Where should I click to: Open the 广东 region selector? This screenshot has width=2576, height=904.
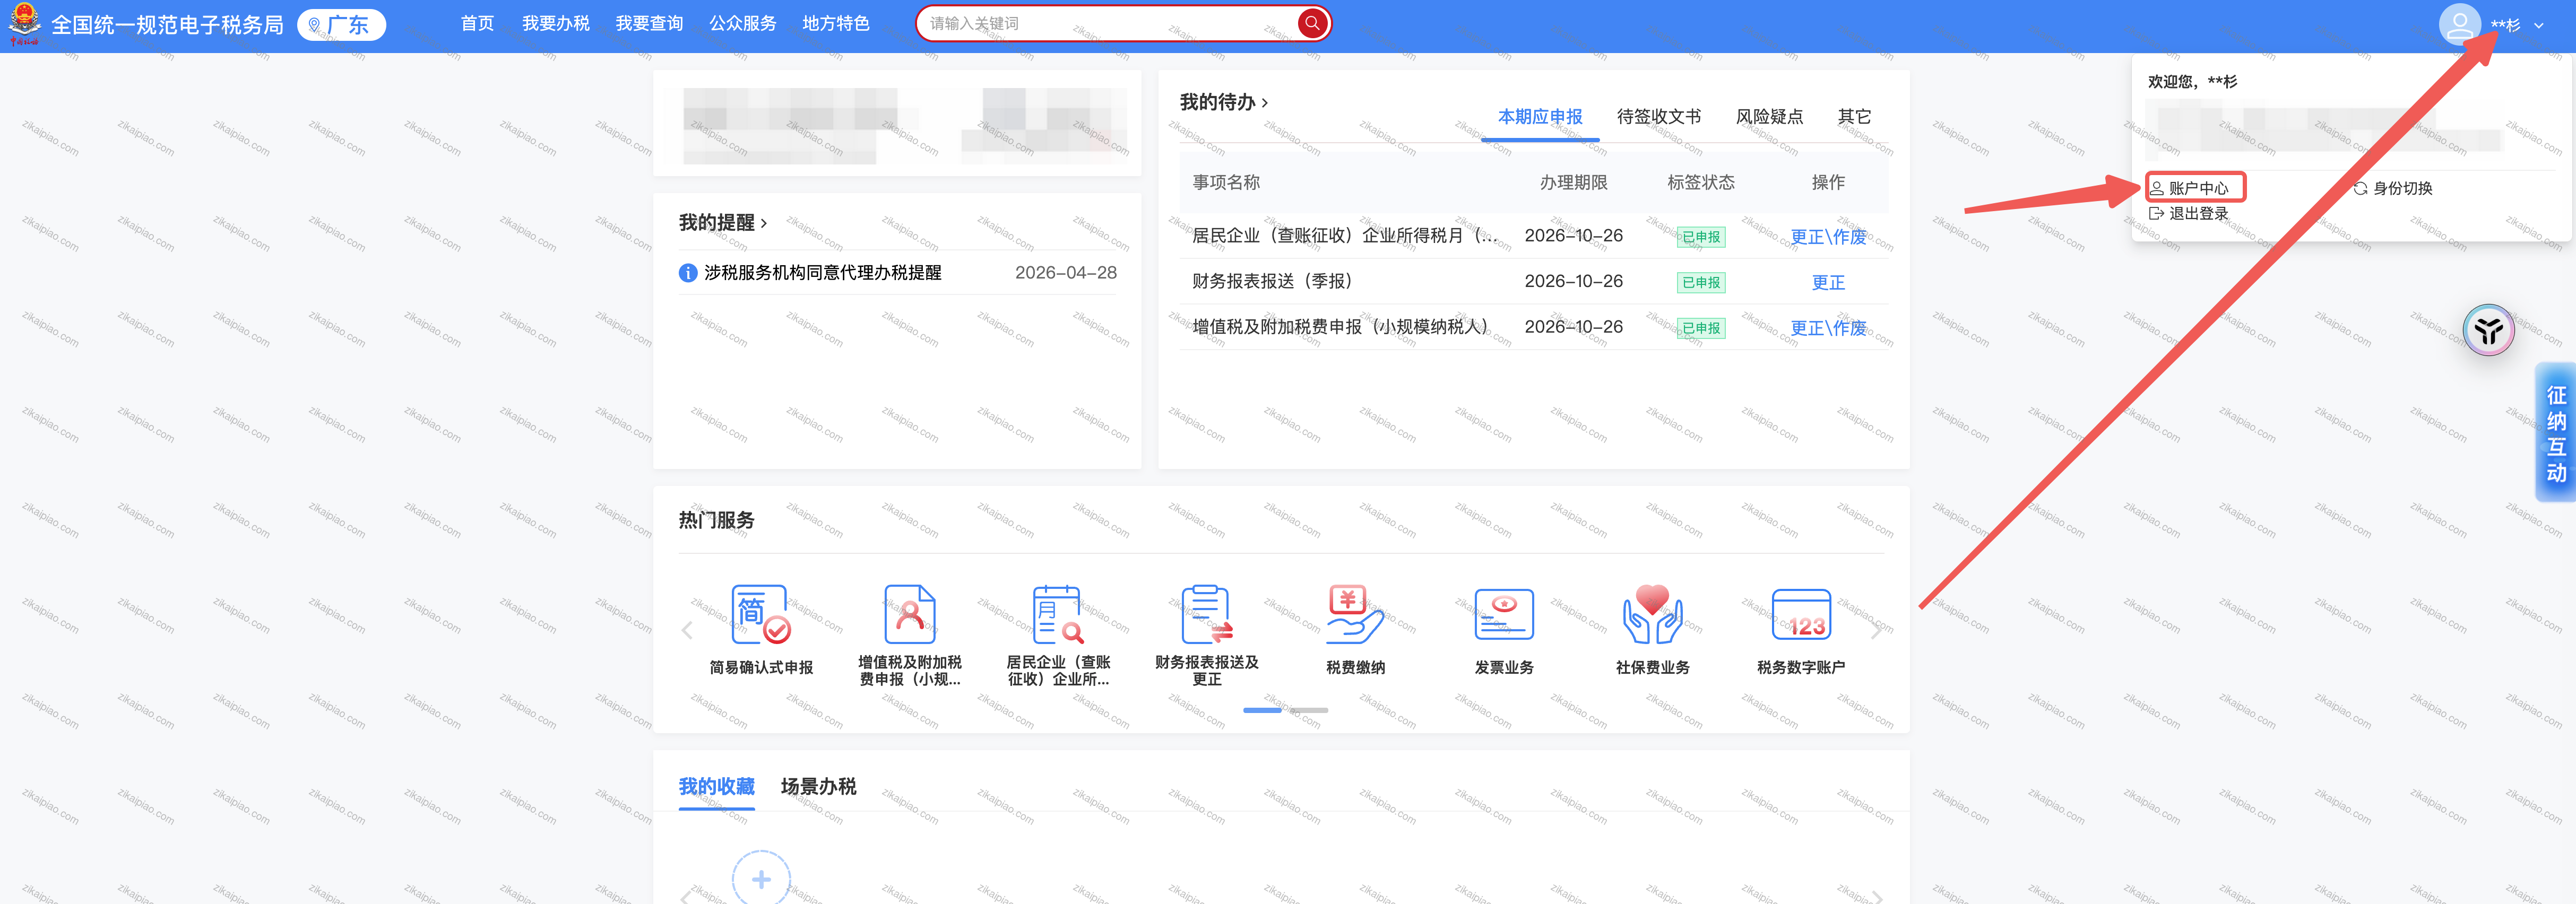coord(342,25)
